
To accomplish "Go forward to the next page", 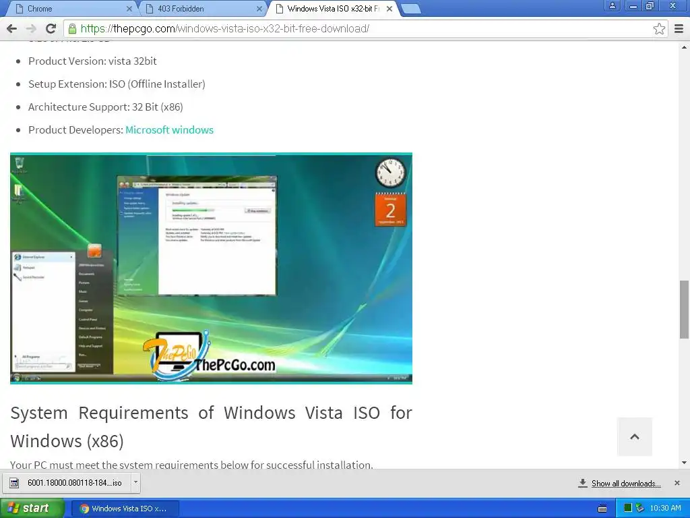I will pyautogui.click(x=31, y=28).
